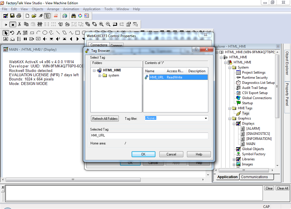The height and width of the screenshot is (209, 291).
Task: Click OK in the Tag Browser
Action: coord(144,154)
